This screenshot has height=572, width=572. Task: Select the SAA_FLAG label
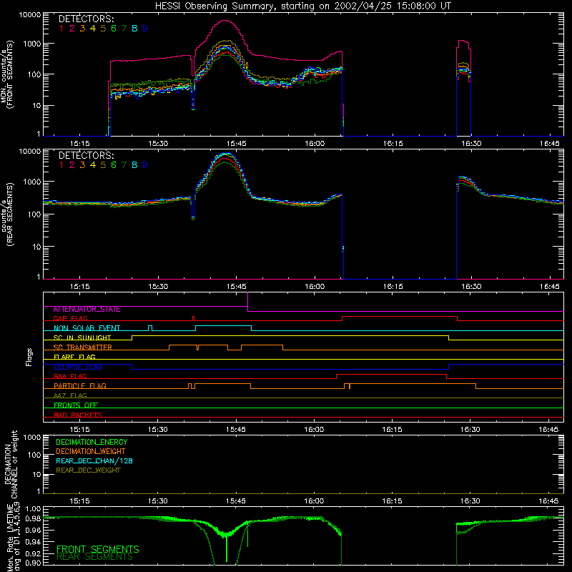tap(70, 376)
